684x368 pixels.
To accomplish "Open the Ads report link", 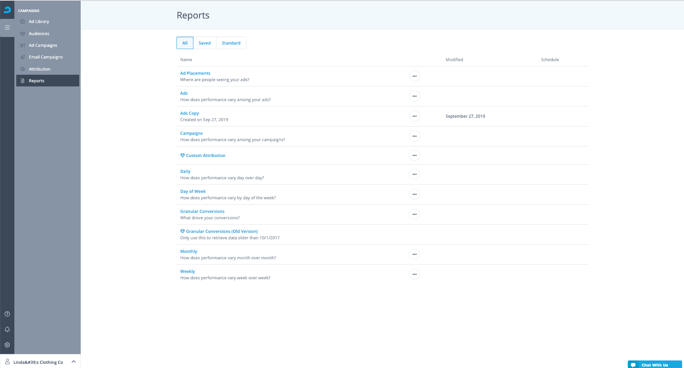I will 184,93.
